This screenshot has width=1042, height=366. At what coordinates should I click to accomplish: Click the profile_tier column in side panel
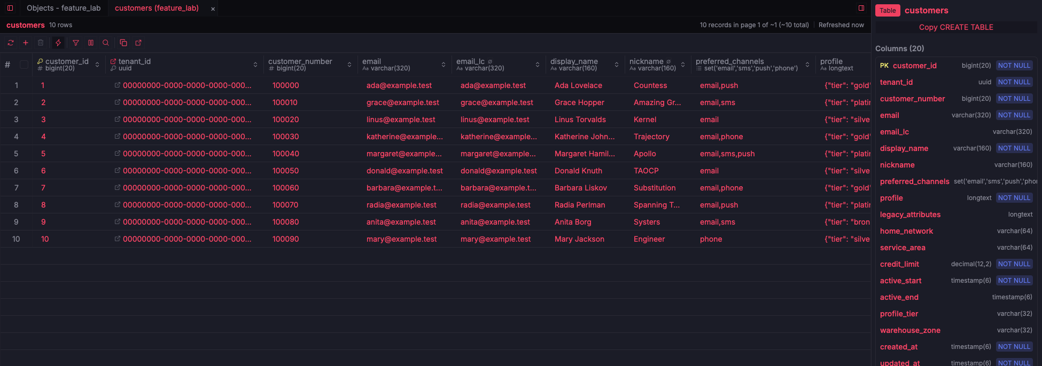point(956,314)
